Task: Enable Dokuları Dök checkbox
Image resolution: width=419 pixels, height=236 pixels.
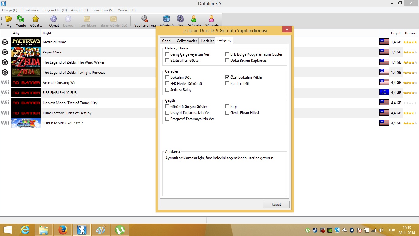Action: [167, 77]
